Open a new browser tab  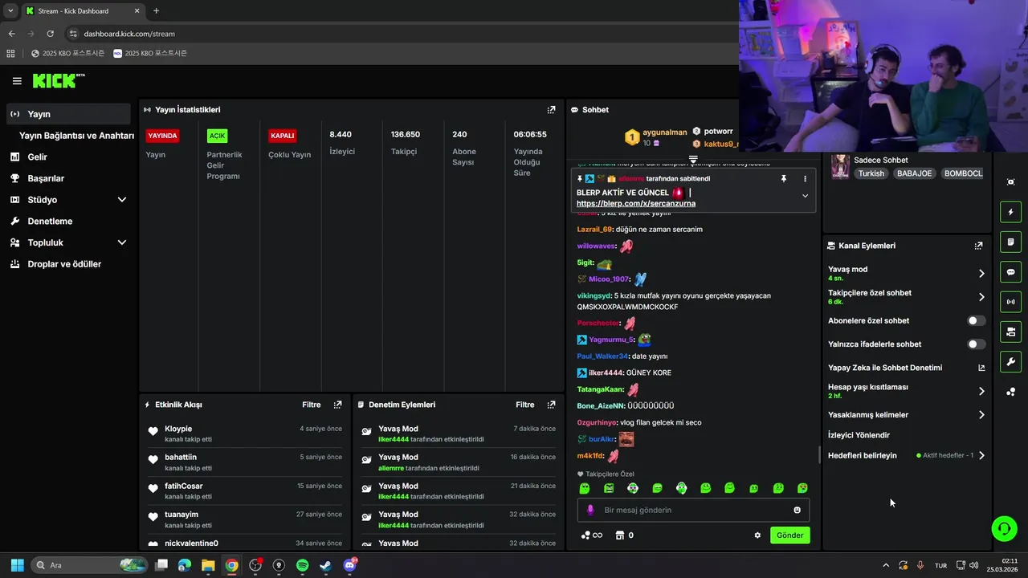click(156, 10)
